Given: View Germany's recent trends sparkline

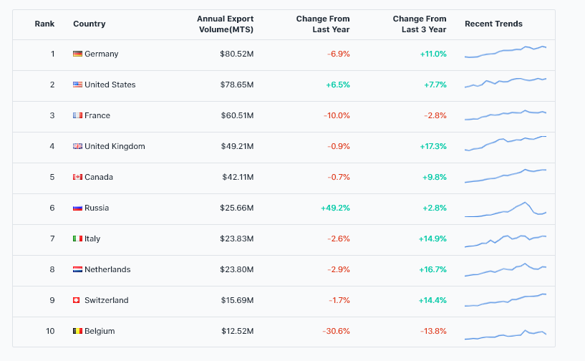Looking at the screenshot, I should pos(505,52).
